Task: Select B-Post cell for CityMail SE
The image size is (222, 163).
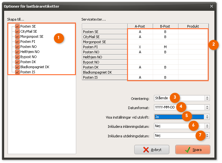Action: pos(165,37)
